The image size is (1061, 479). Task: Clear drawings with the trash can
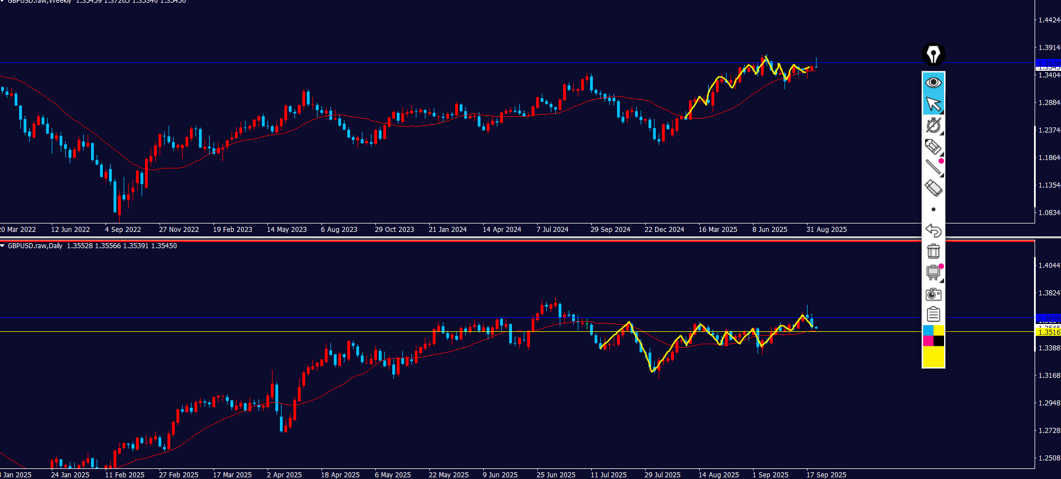point(933,251)
